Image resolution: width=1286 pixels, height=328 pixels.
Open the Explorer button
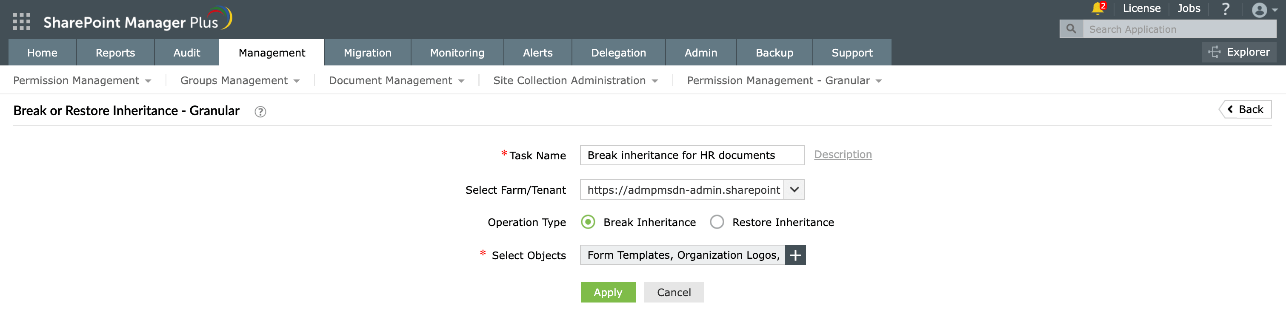coord(1239,52)
